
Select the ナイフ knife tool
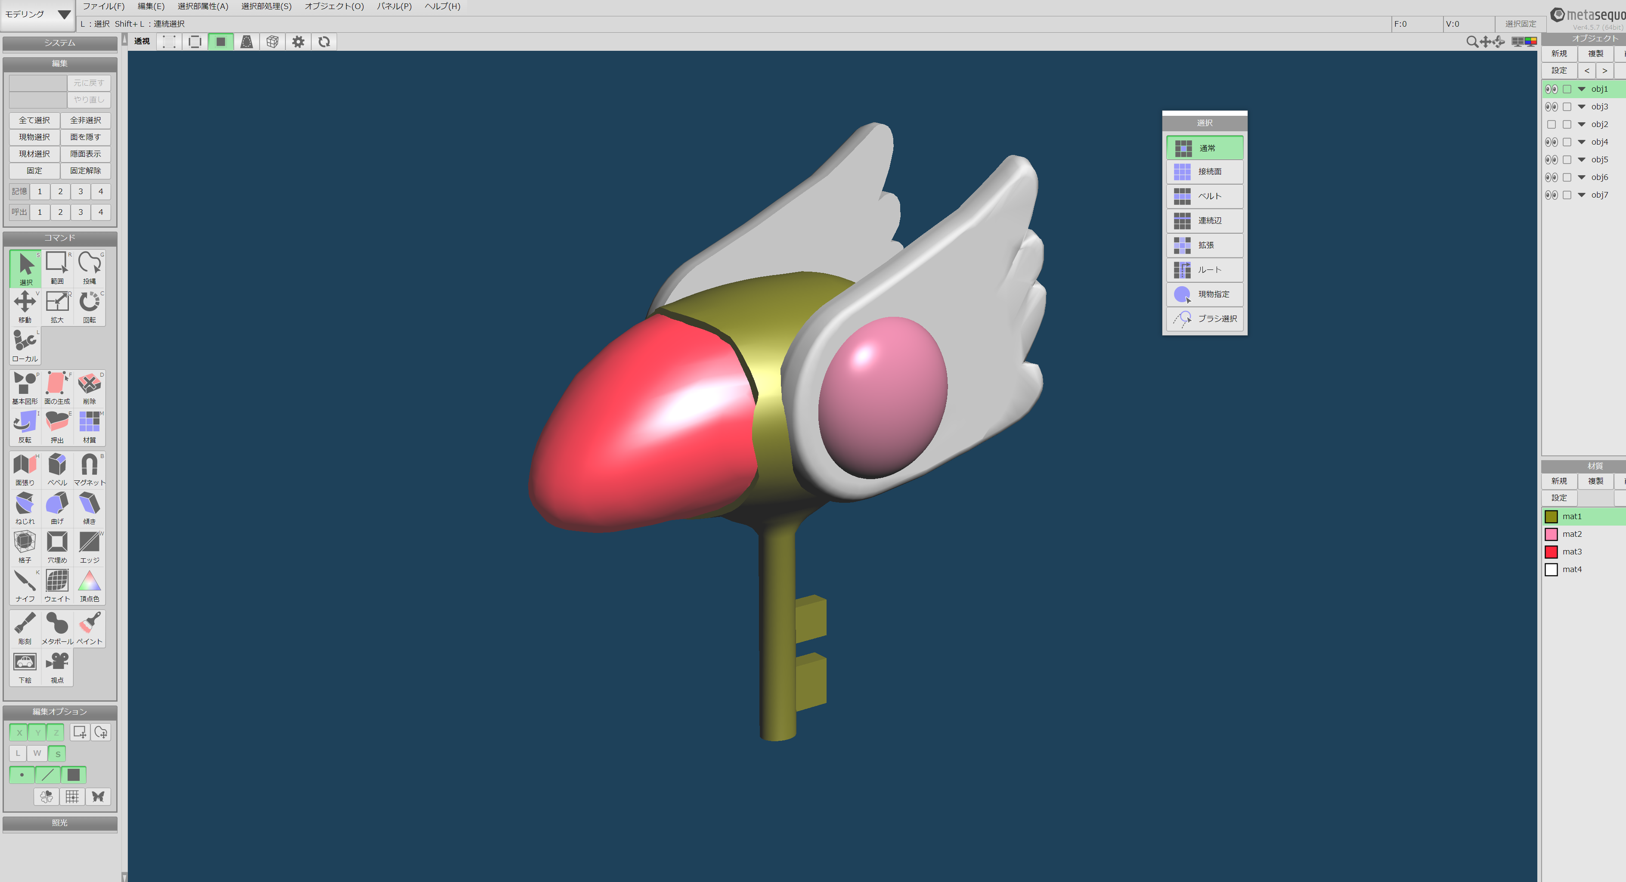pyautogui.click(x=25, y=586)
